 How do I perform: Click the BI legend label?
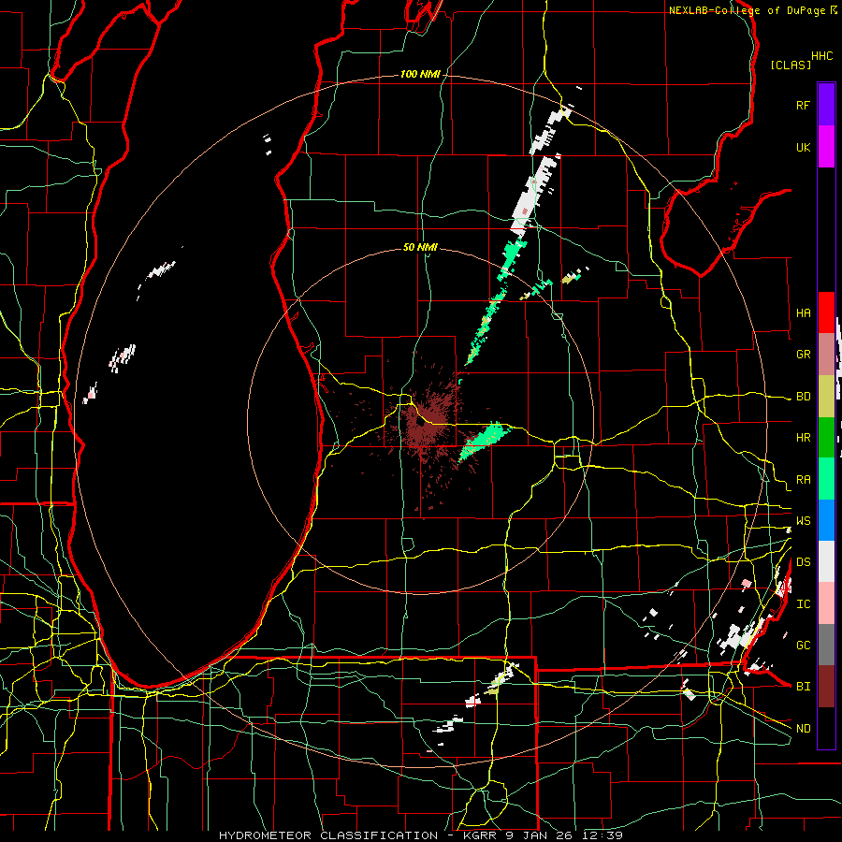(x=803, y=687)
